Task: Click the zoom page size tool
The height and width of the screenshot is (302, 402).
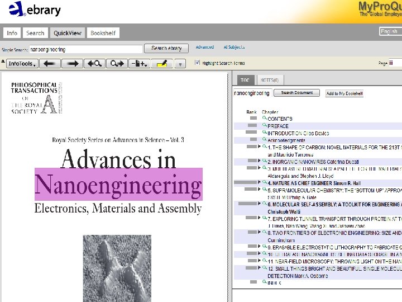Action: (140, 63)
